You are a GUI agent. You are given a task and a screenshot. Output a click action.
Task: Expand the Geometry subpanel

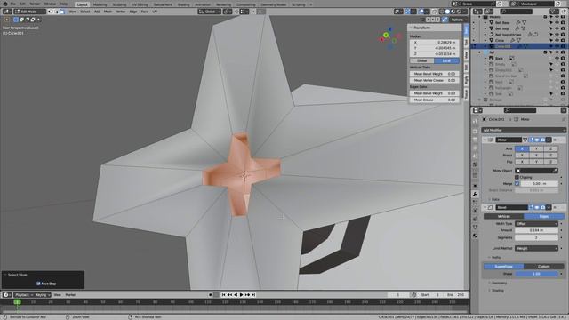click(499, 283)
